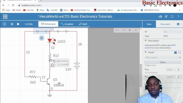Open the Maps bookmark
The width and height of the screenshot is (183, 103).
(x=40, y=10)
